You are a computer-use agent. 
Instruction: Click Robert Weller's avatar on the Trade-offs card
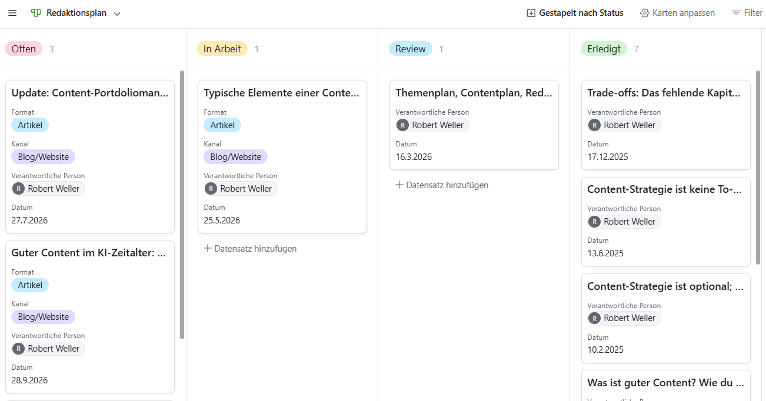point(595,125)
